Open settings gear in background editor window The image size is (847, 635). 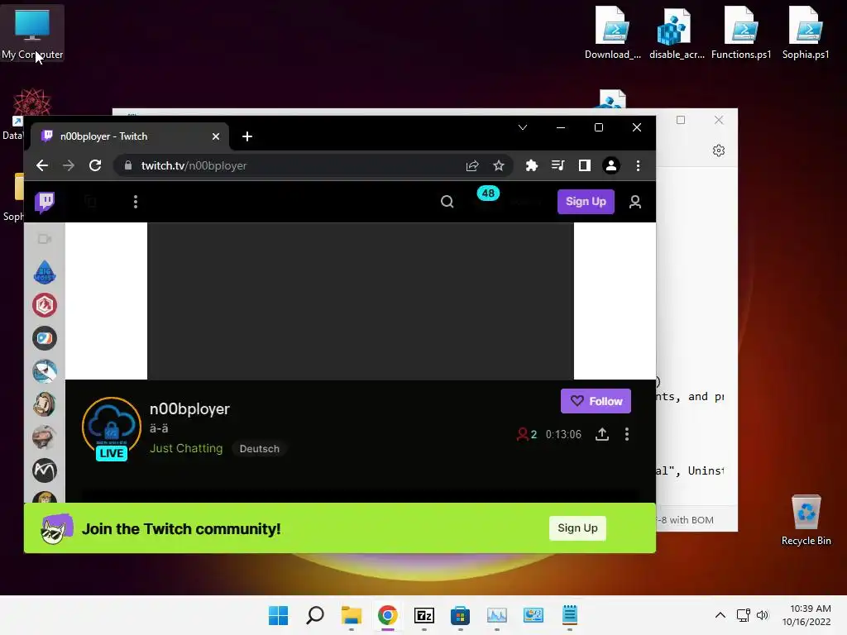pyautogui.click(x=719, y=150)
